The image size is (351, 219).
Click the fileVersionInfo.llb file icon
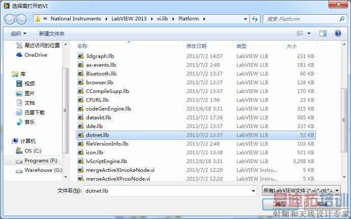click(80, 144)
